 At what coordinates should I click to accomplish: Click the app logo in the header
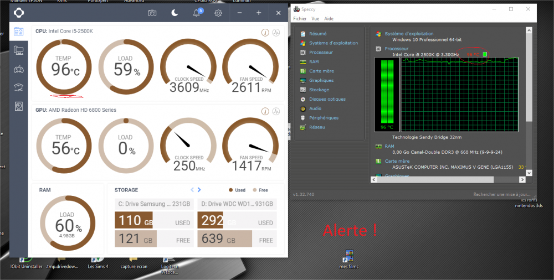19,13
